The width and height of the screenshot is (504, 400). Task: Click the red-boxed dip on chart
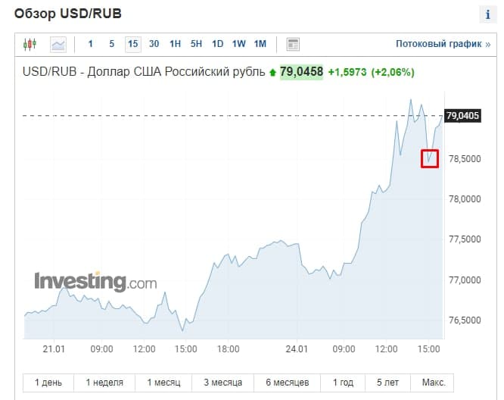[x=430, y=159]
